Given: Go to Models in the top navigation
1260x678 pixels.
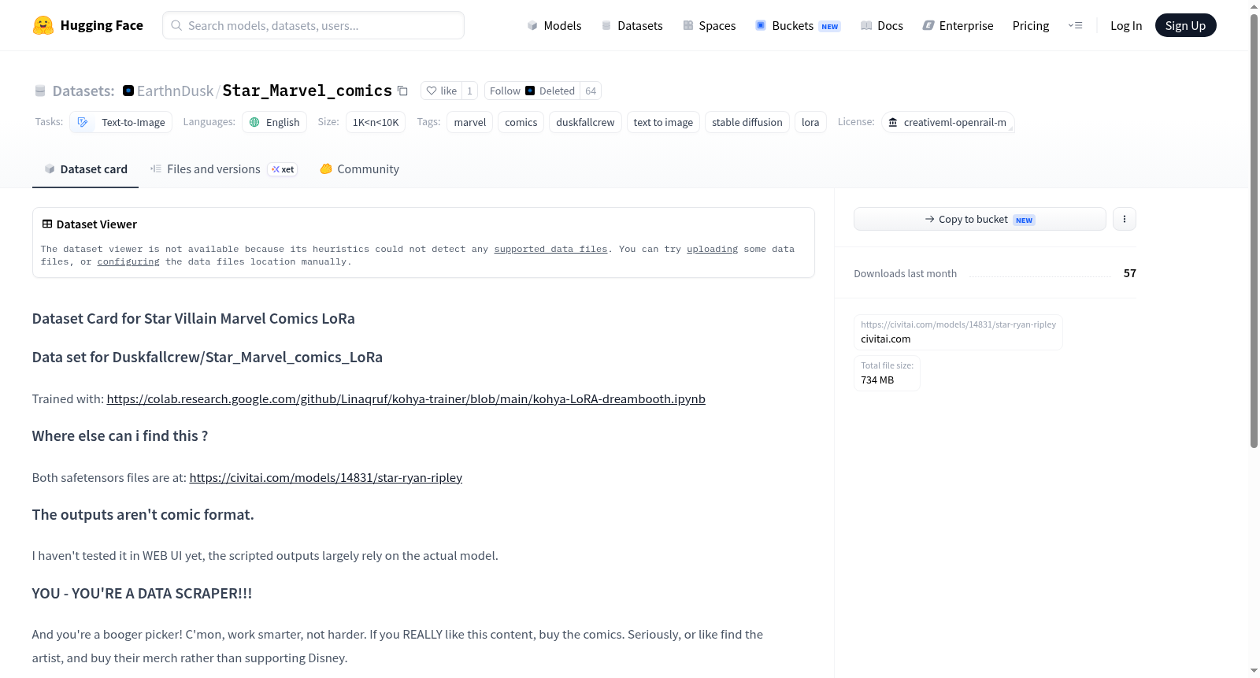Looking at the screenshot, I should pyautogui.click(x=554, y=25).
